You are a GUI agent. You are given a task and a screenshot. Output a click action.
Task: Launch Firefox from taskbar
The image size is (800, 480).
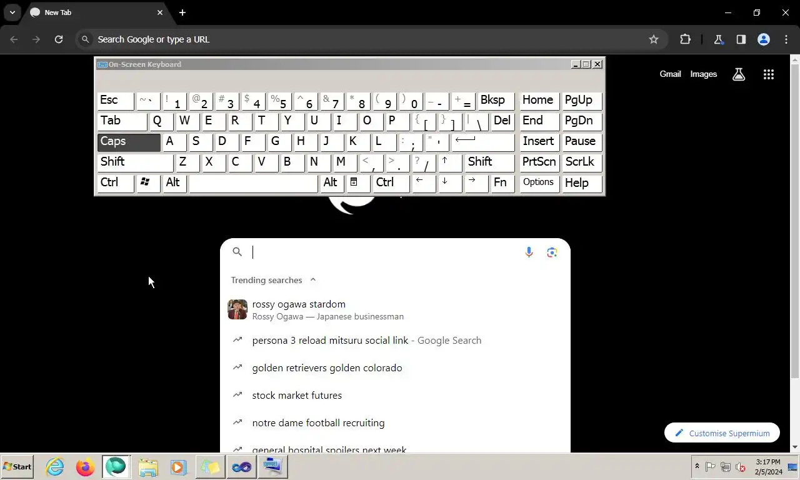[86, 467]
